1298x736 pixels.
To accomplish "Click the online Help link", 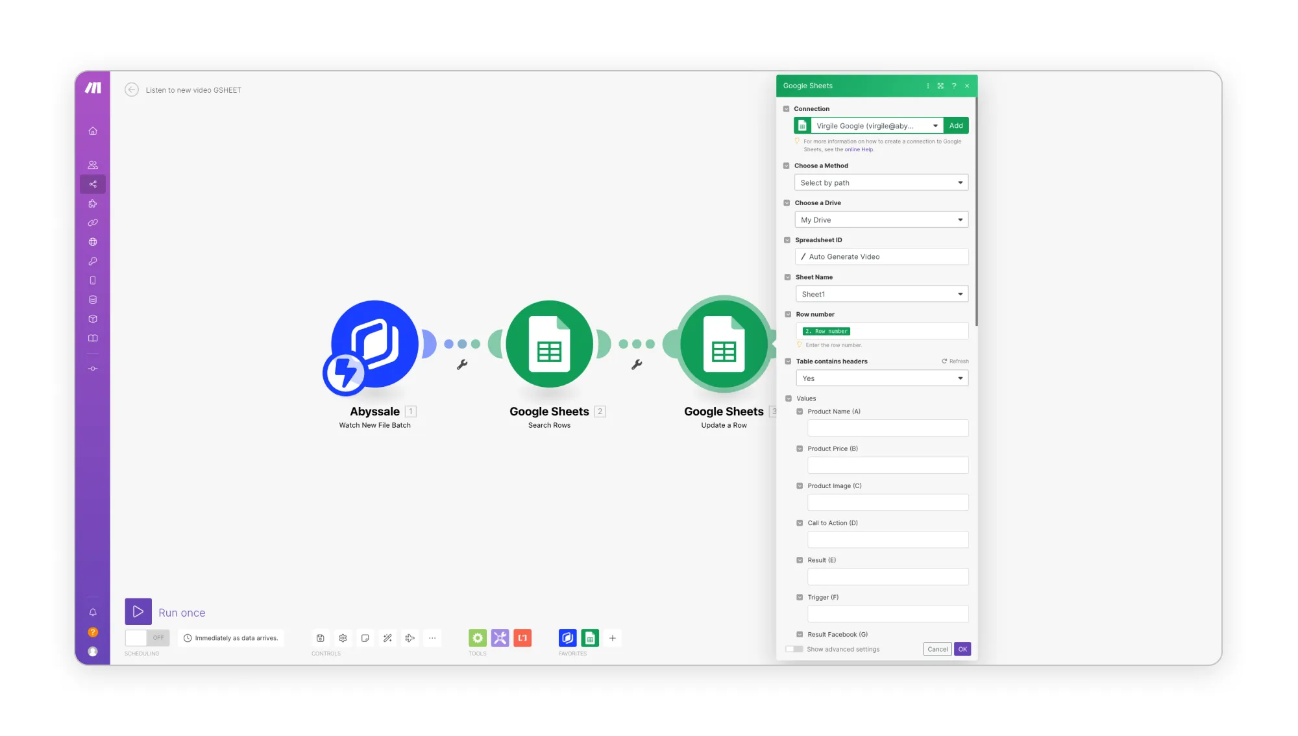I will 859,150.
